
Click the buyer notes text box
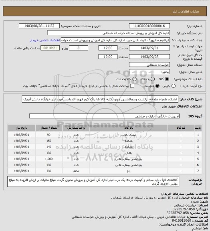(93, 182)
